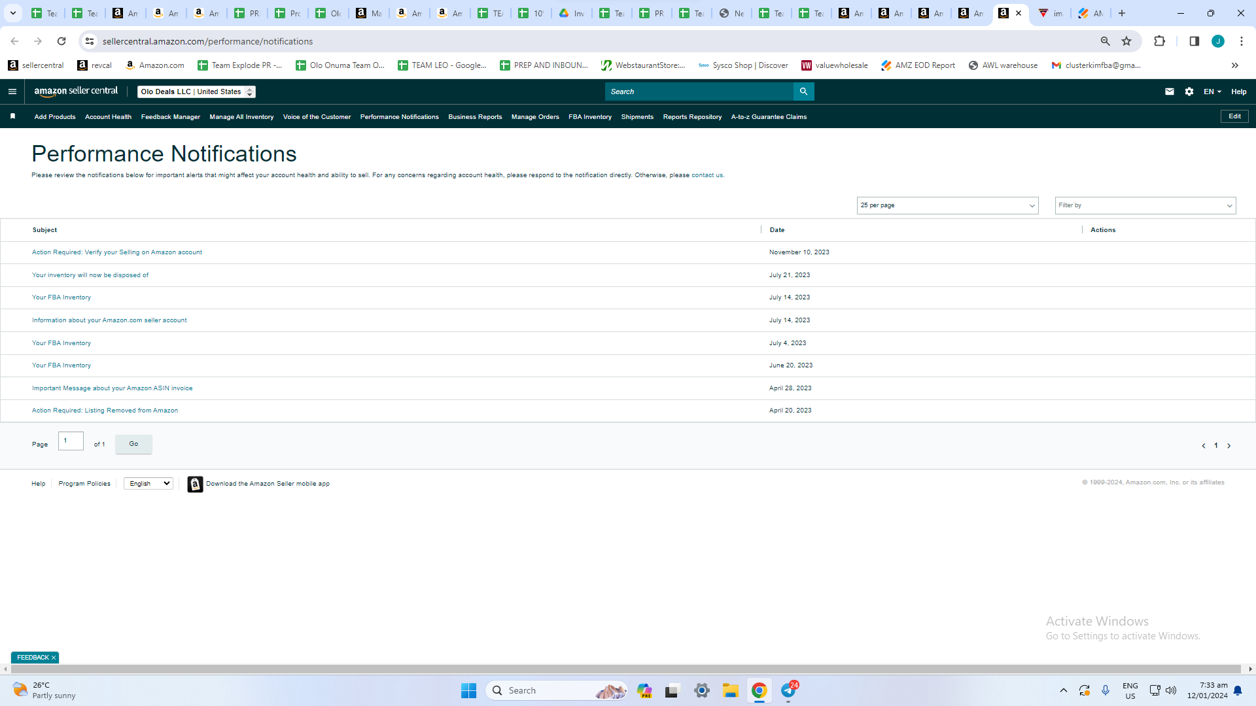Open Shipments page

637,117
